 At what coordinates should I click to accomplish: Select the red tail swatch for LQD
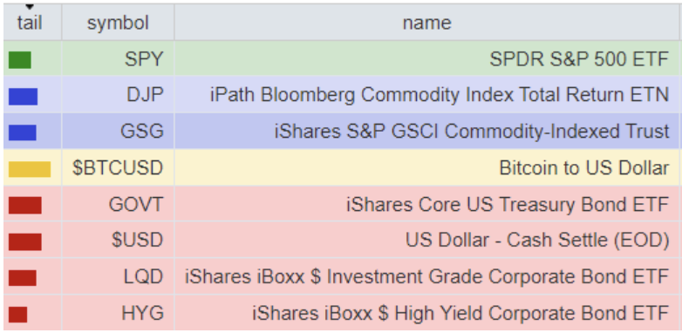(x=22, y=278)
